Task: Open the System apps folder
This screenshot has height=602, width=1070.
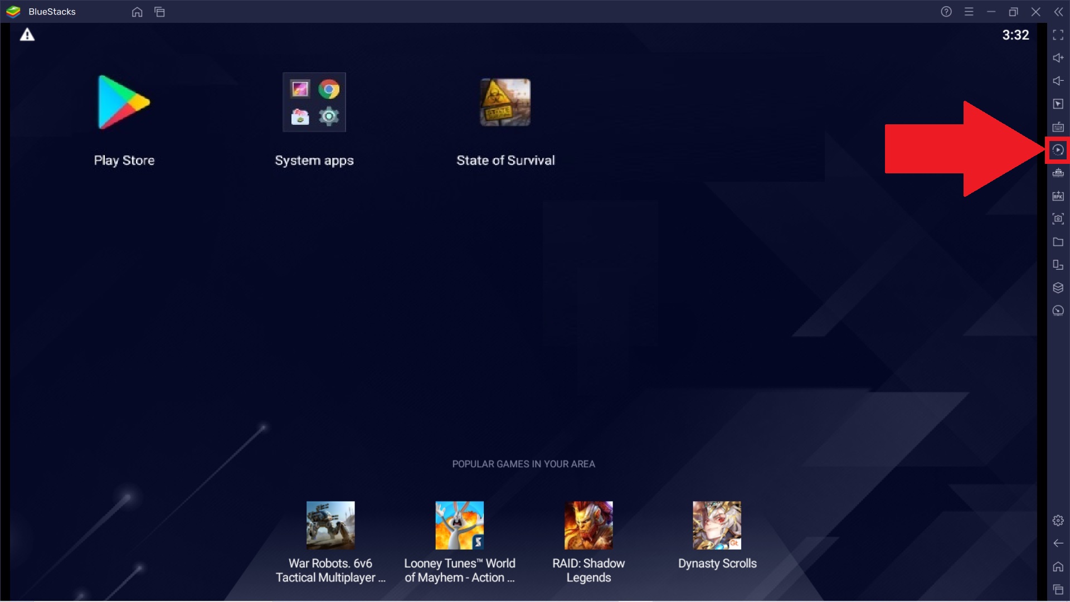Action: point(314,103)
